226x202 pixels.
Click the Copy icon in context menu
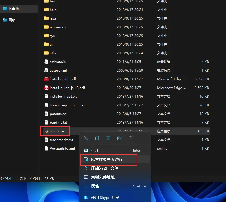point(97,138)
